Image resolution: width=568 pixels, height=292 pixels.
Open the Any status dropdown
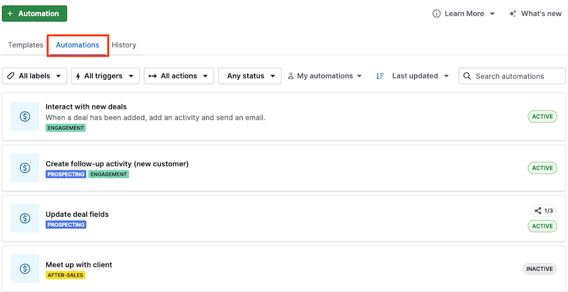coord(250,76)
